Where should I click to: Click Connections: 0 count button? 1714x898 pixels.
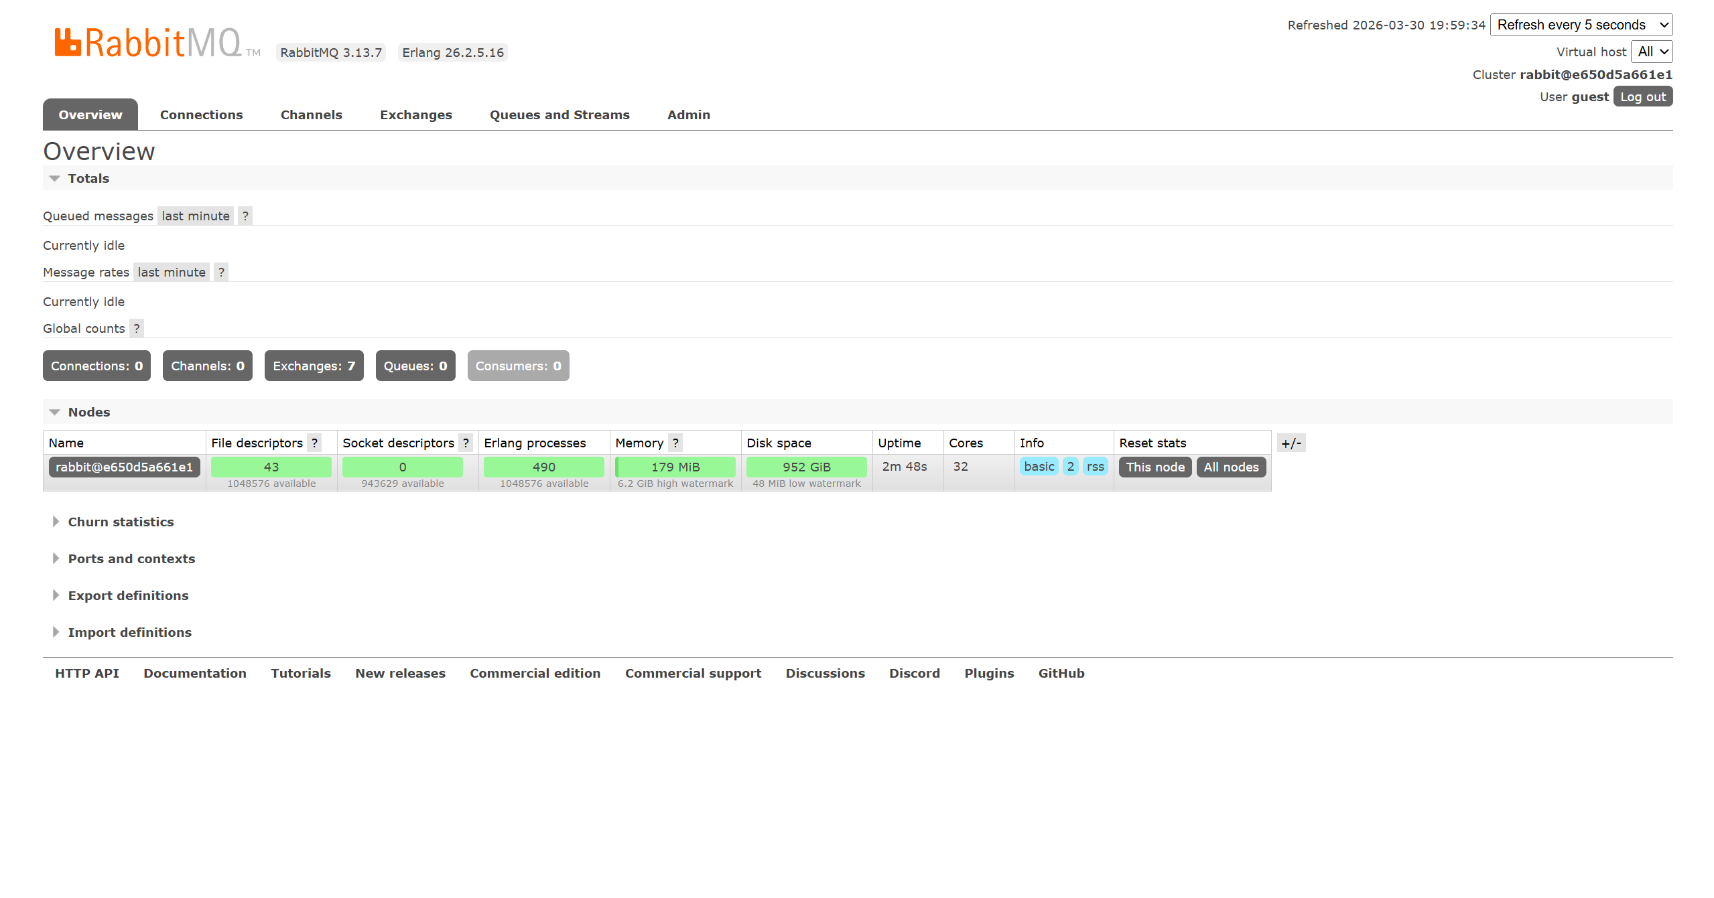(96, 366)
